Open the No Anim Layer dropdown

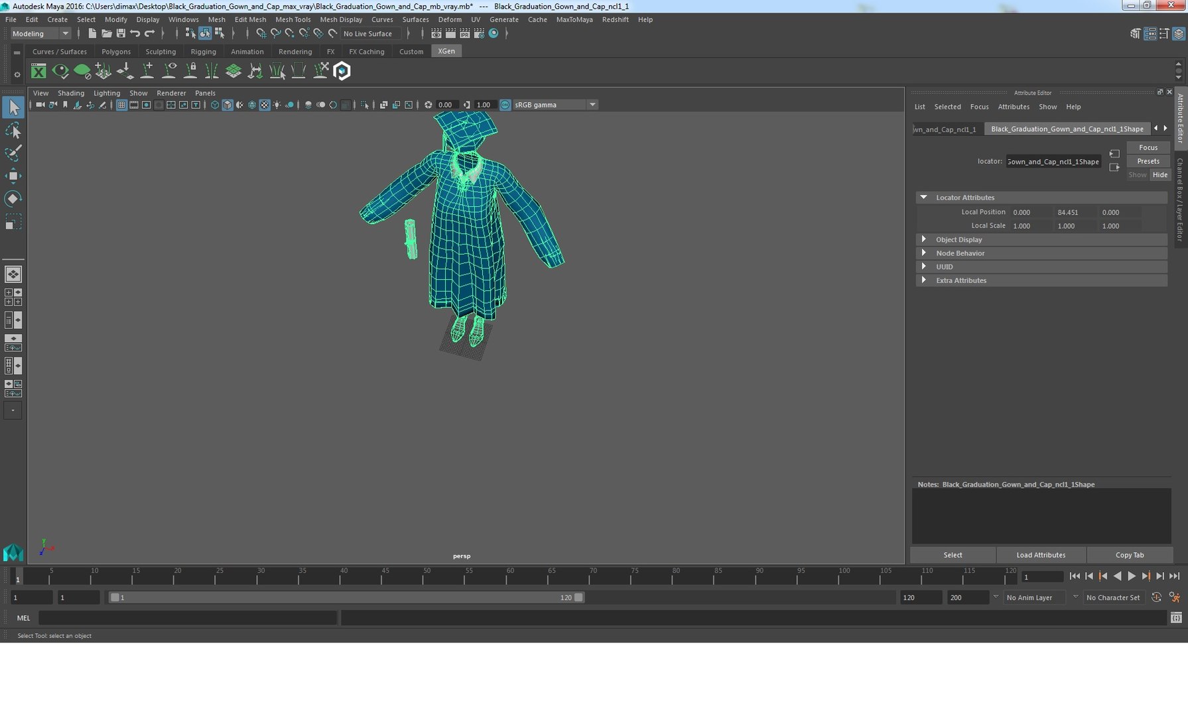[1035, 597]
